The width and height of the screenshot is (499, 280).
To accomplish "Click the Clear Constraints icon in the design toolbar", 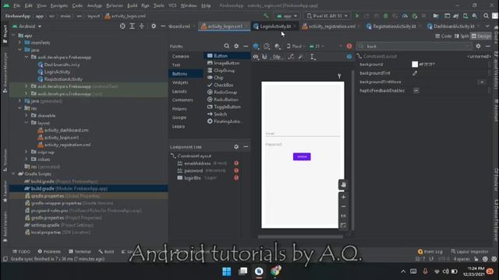I will (291, 57).
